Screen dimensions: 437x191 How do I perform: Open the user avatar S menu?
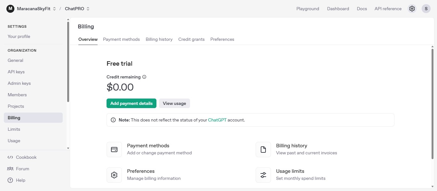point(426,9)
